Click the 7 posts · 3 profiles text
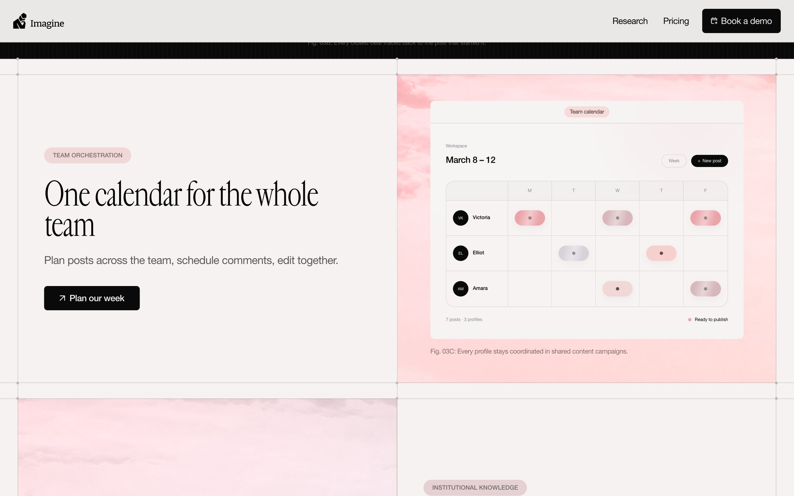Viewport: 794px width, 496px height. coord(463,319)
